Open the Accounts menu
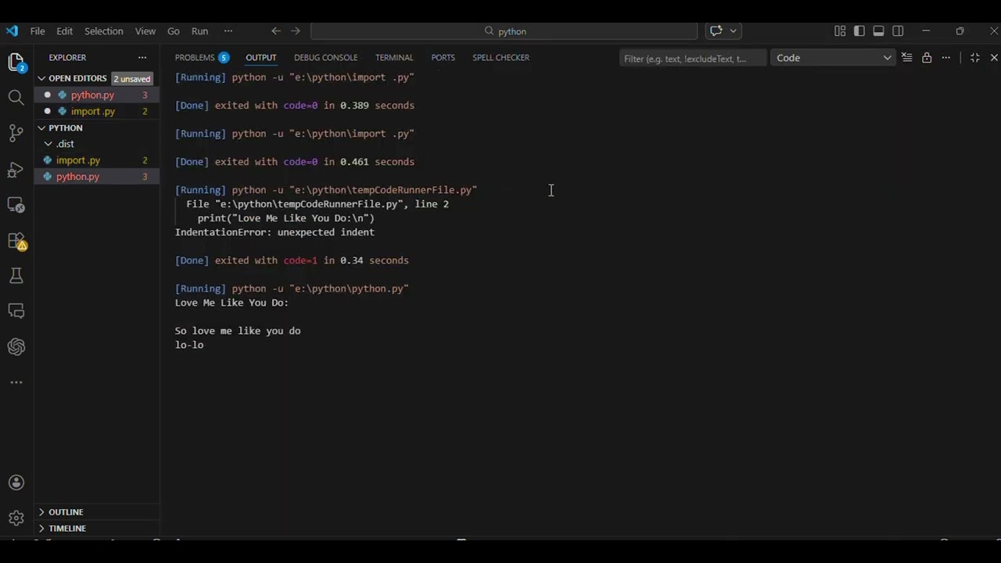The width and height of the screenshot is (1001, 563). coord(16,482)
